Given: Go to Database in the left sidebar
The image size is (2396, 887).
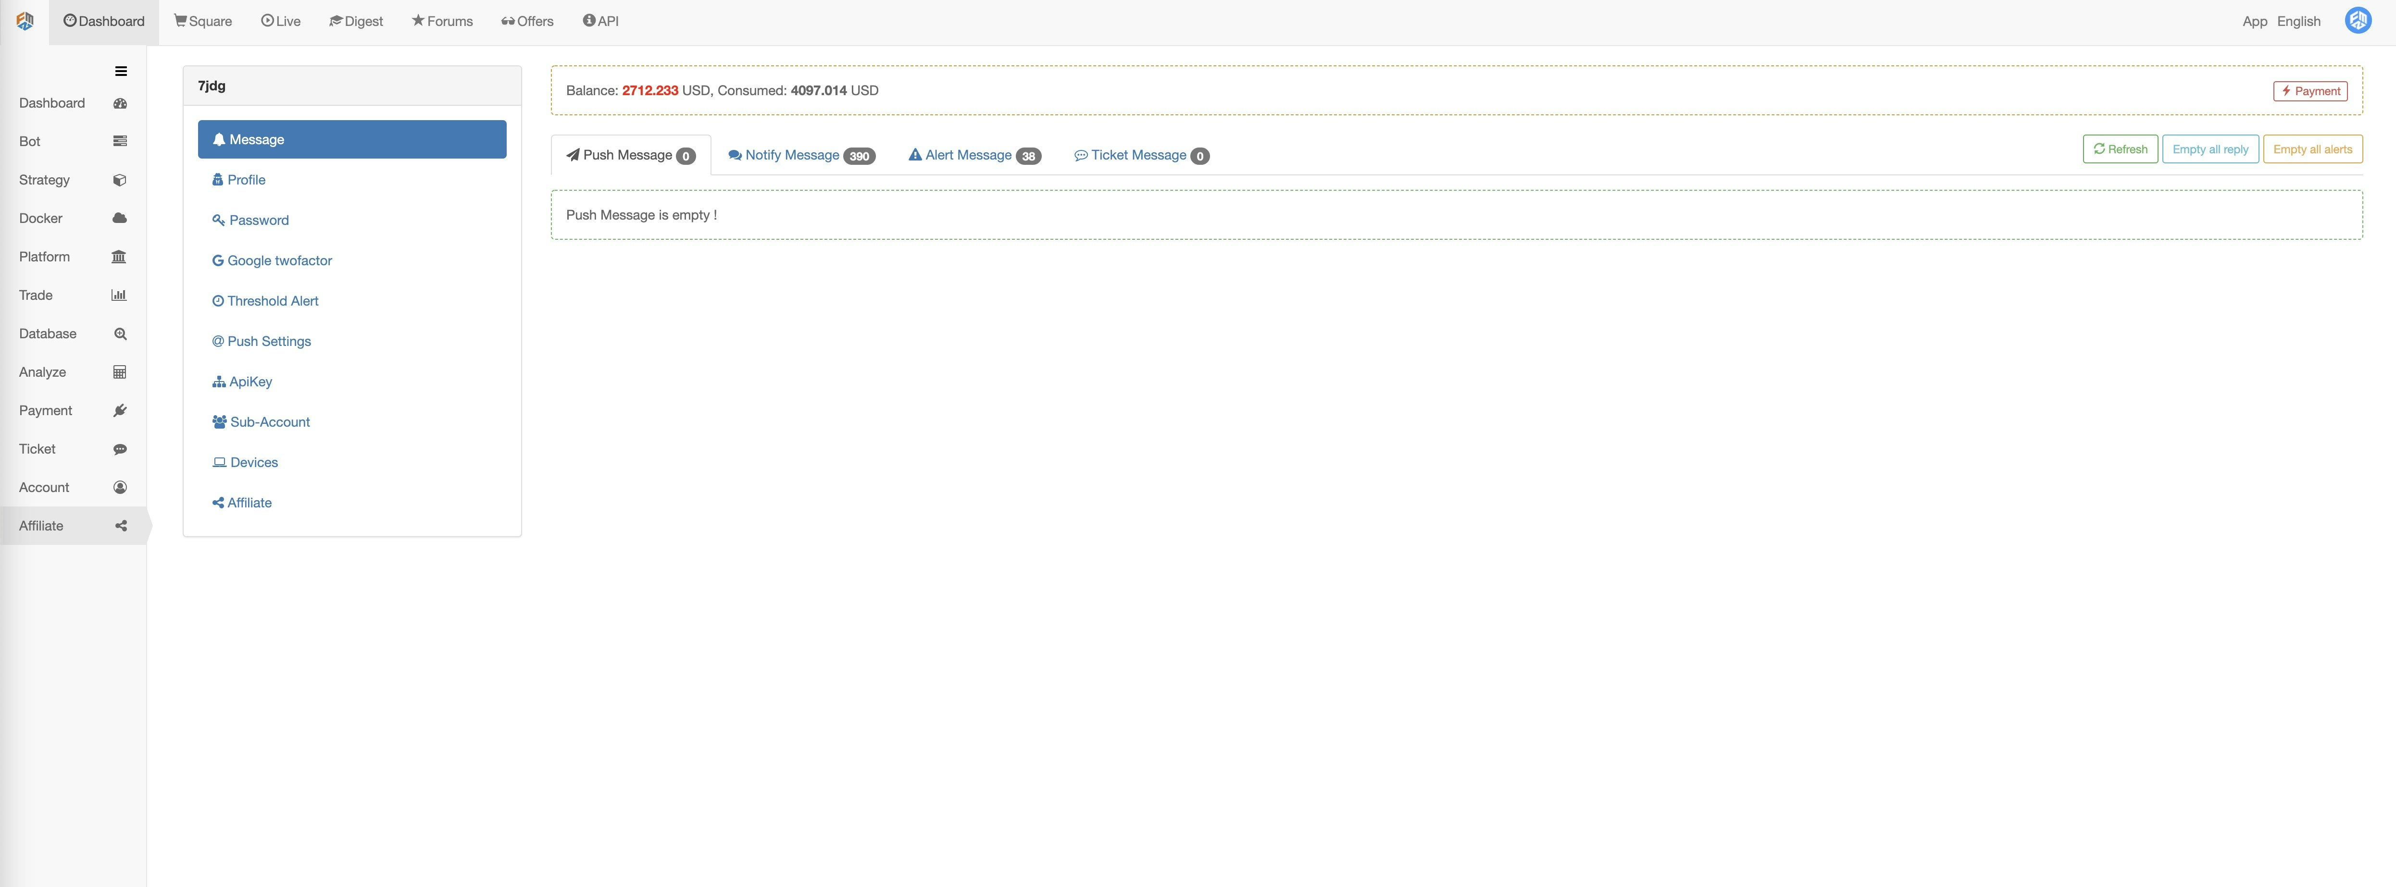Looking at the screenshot, I should click(x=73, y=334).
